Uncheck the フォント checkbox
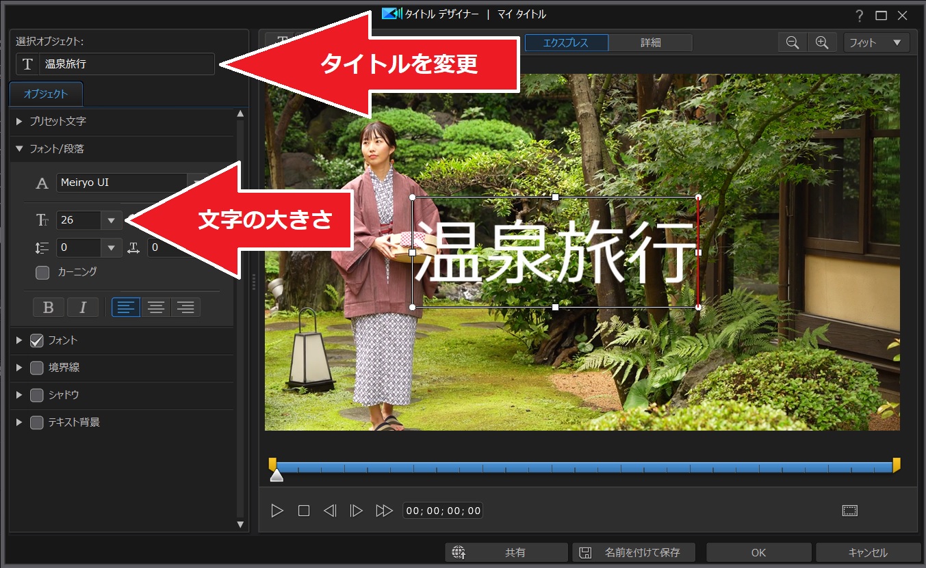 36,340
